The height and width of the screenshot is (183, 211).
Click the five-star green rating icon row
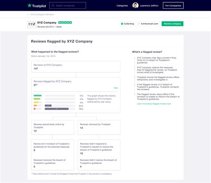(38, 95)
